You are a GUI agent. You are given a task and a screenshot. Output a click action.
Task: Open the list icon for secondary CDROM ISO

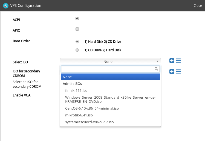point(178,71)
